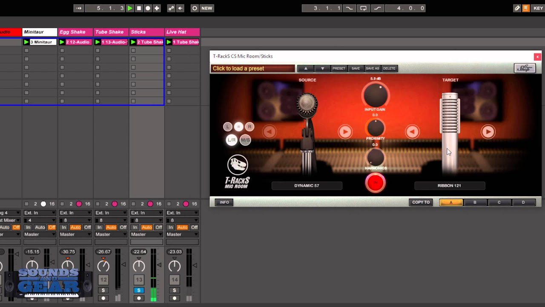
Task: Launch the Tube Shak clip in Live Hat track
Action: (x=169, y=42)
